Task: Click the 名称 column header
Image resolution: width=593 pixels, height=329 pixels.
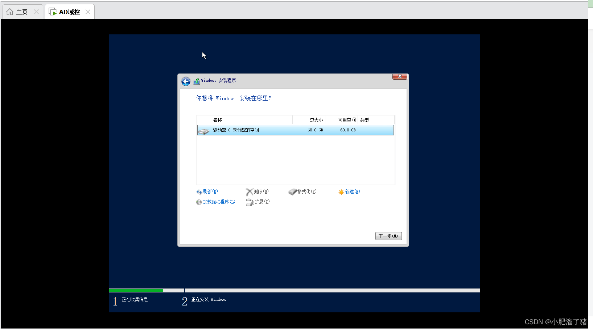Action: [x=252, y=120]
